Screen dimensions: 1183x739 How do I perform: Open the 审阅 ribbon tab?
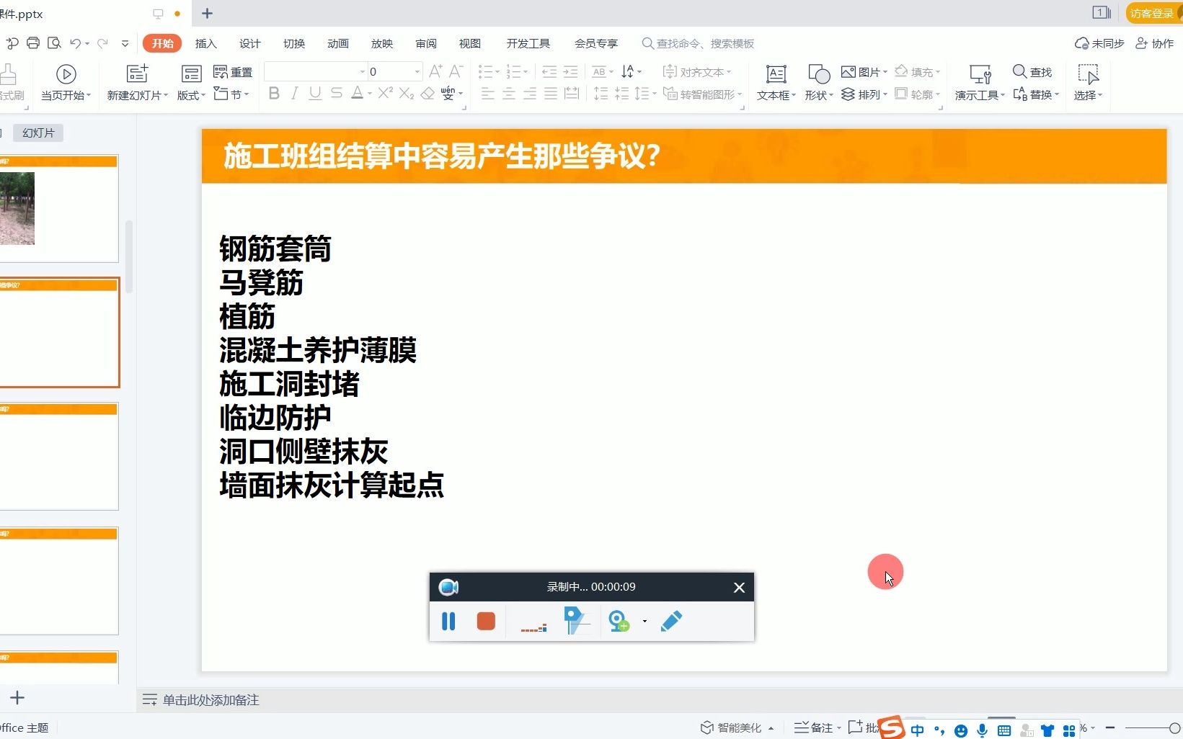click(x=425, y=43)
